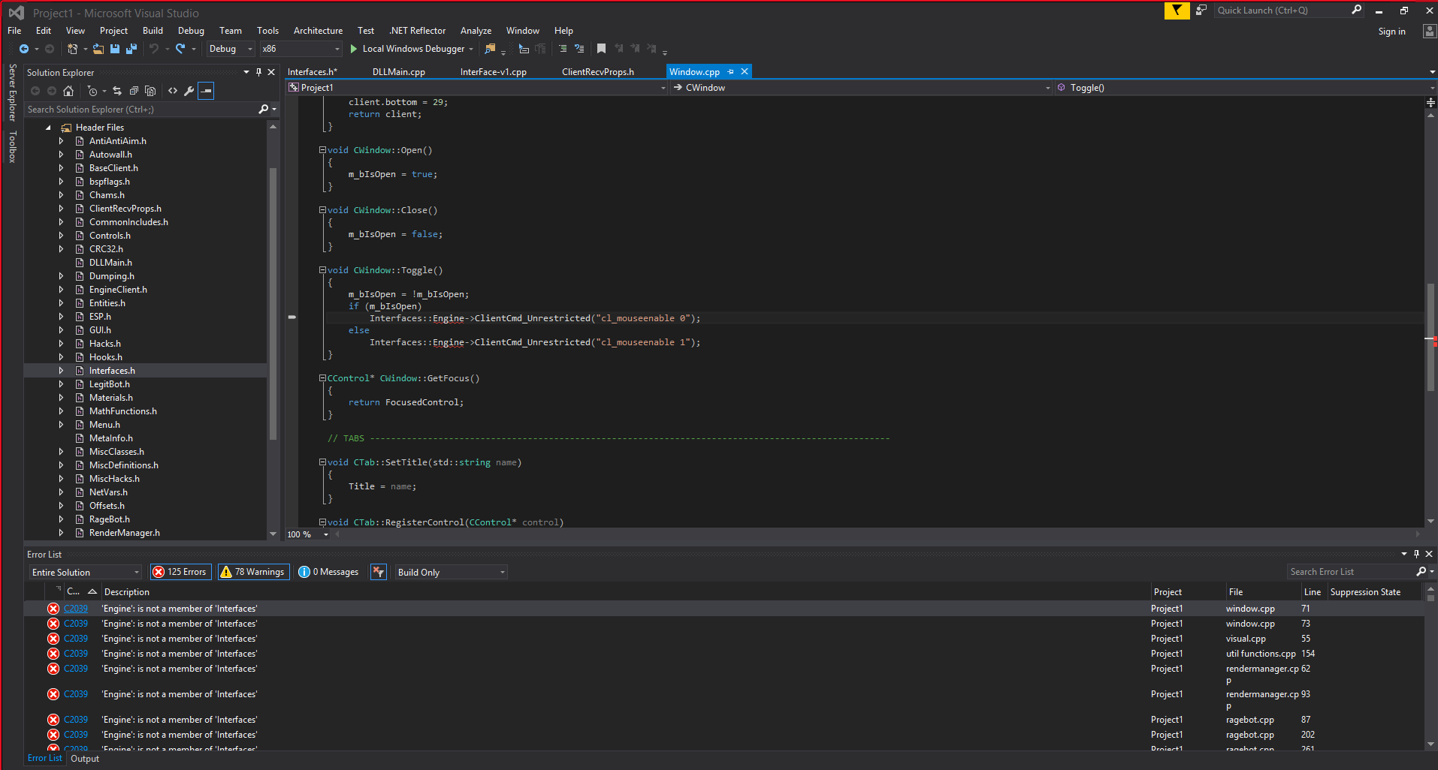Viewport: 1438px width, 770px height.
Task: Open the Server Explorer side tab
Action: [x=12, y=93]
